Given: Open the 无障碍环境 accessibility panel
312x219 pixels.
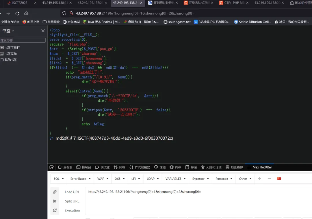Looking at the screenshot, I should click(211, 167).
